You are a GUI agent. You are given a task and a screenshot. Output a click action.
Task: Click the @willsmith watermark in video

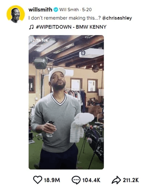pyautogui.click(x=37, y=45)
